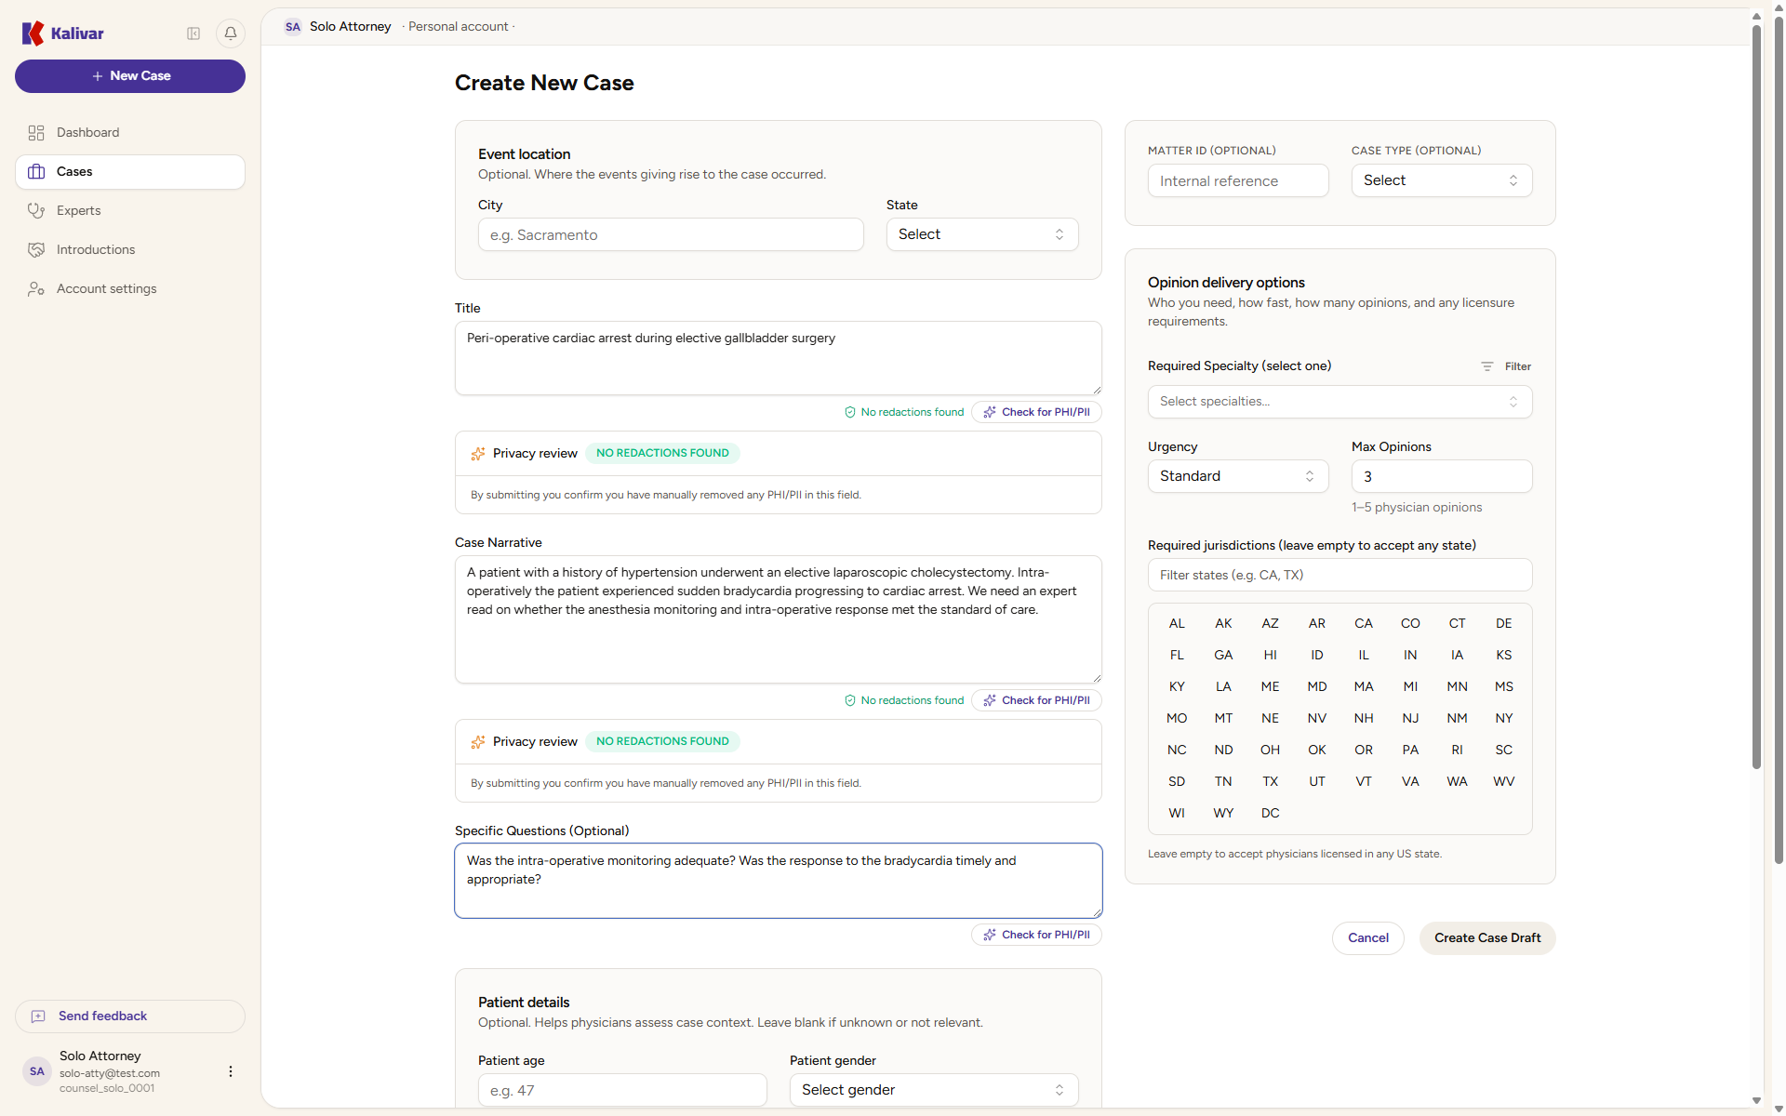The image size is (1786, 1116).
Task: Toggle the PA jurisdiction chip
Action: (1410, 751)
